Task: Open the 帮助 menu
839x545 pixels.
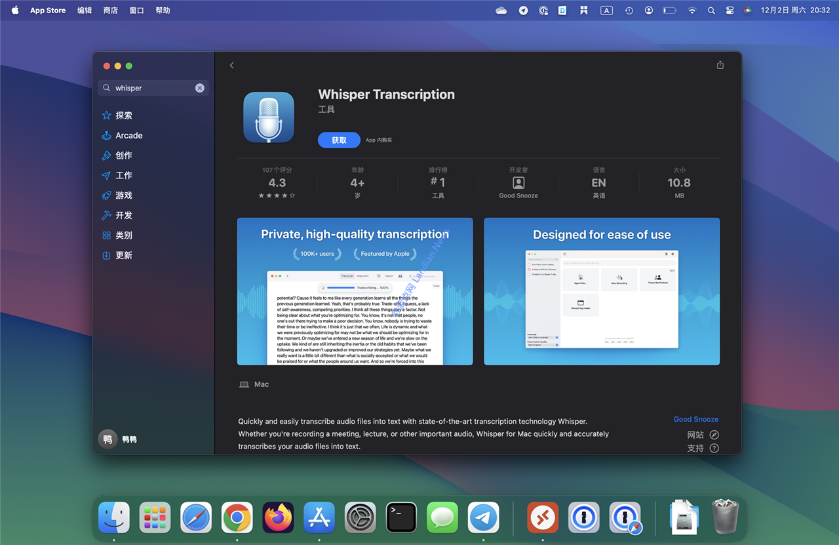Action: click(163, 10)
